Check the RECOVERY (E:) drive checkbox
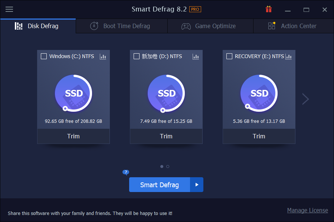Viewport: 334px width, 222px height. tap(229, 56)
